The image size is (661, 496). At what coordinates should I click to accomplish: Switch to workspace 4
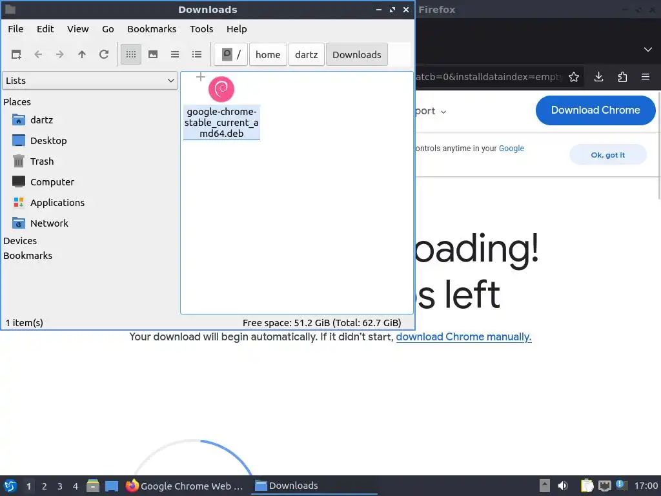76,486
